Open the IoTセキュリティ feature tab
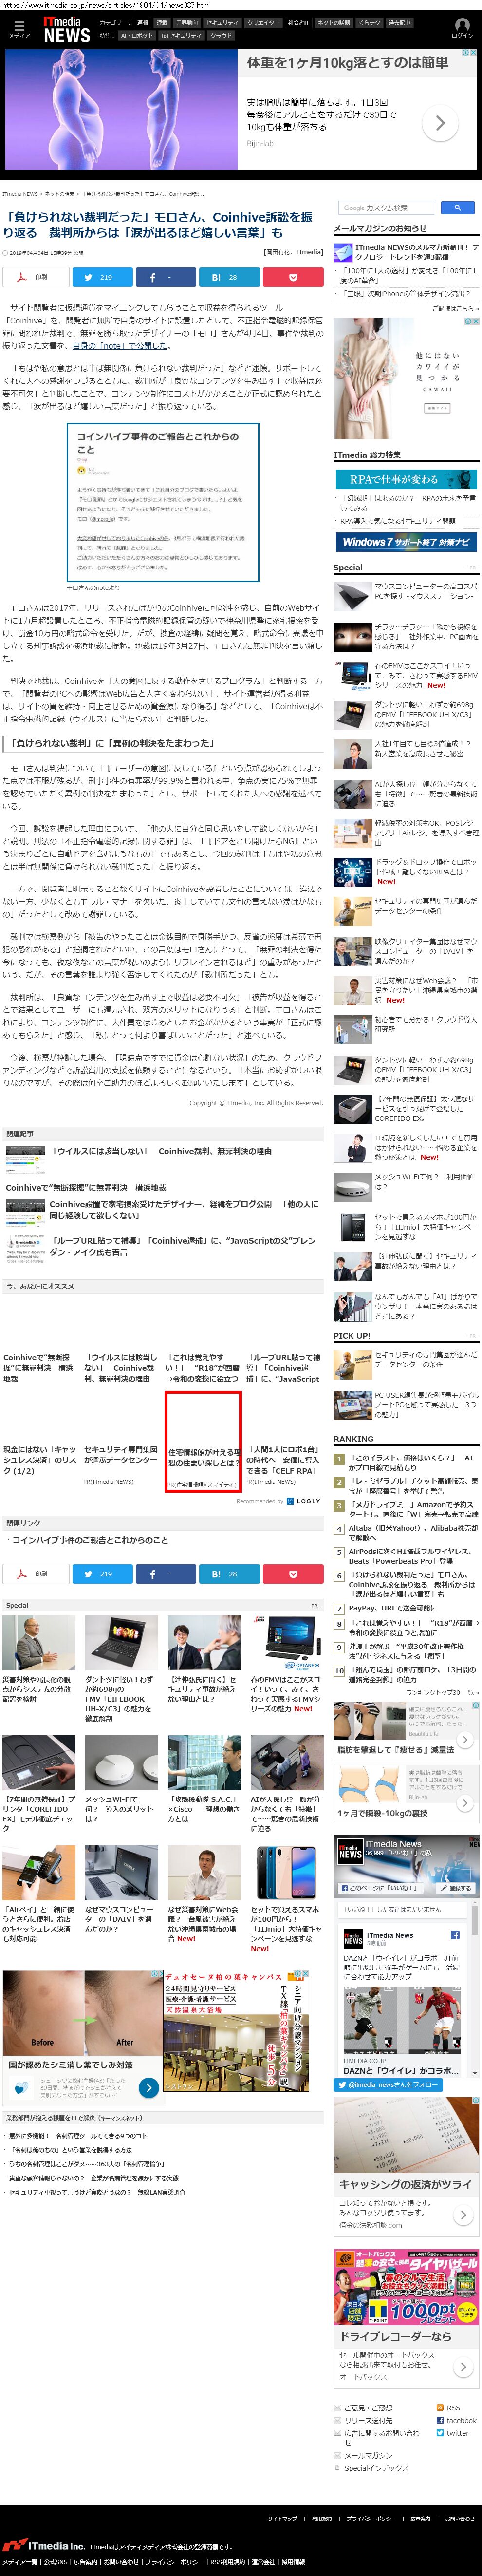 pyautogui.click(x=181, y=35)
